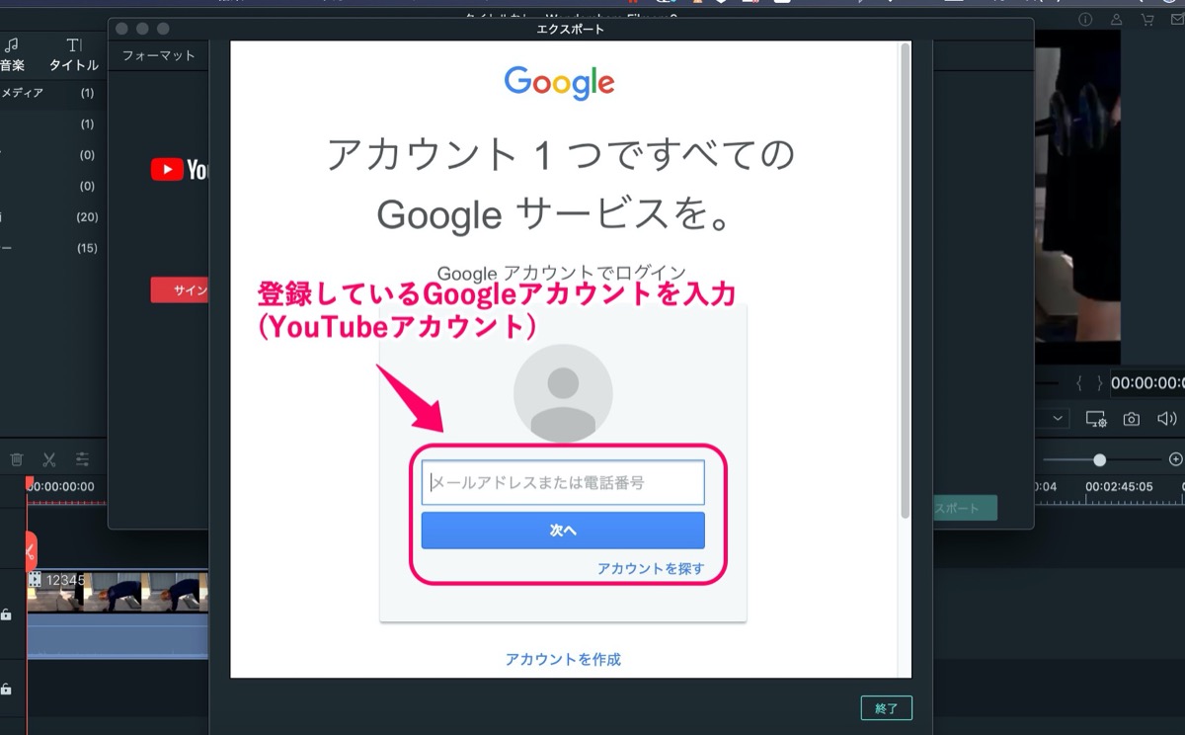Screen dimensions: 1185x735
Task: Open the timeline edit adjust sliders icon
Action: tap(83, 459)
